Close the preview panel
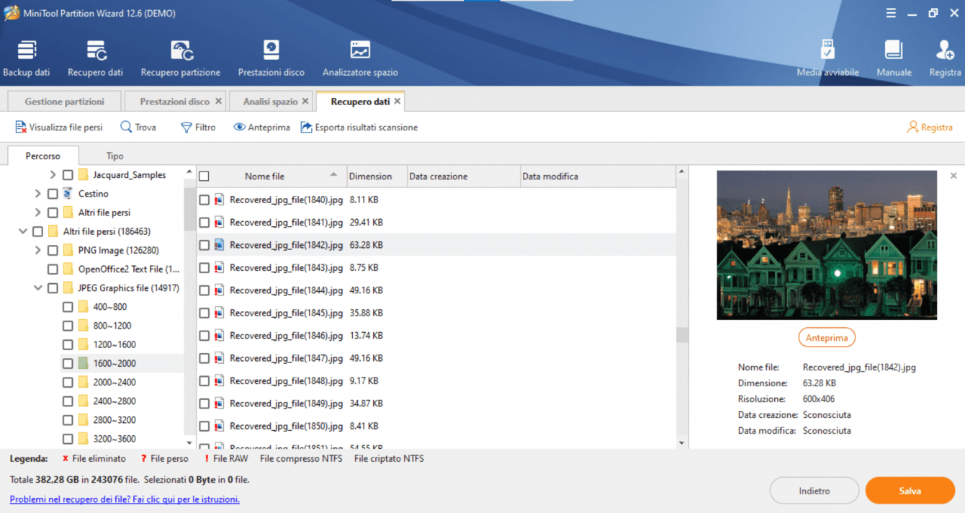Screen dimensions: 965x513 953,176
